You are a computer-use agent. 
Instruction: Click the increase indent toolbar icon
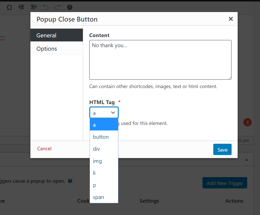coord(33,8)
